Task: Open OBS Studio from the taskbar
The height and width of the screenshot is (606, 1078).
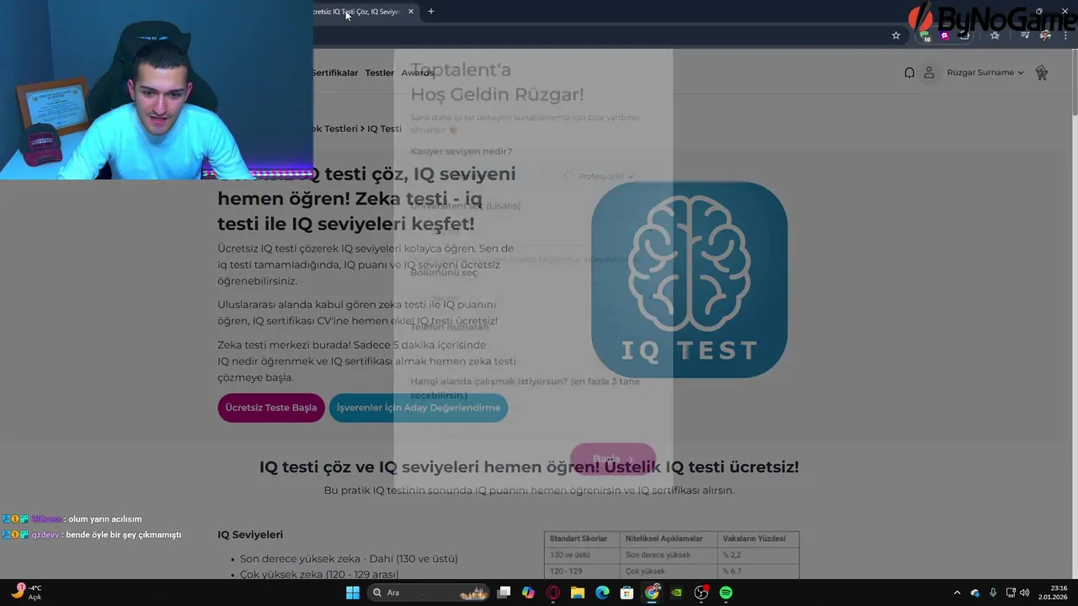Action: (x=702, y=593)
